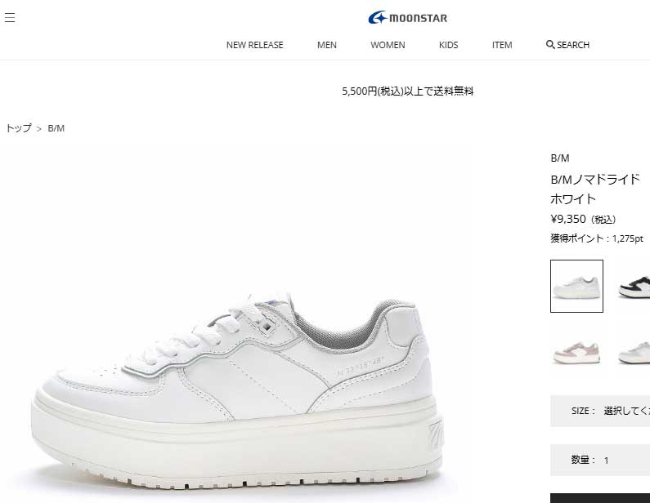The image size is (650, 503).
Task: Click the B/M brand link above title
Action: point(559,158)
